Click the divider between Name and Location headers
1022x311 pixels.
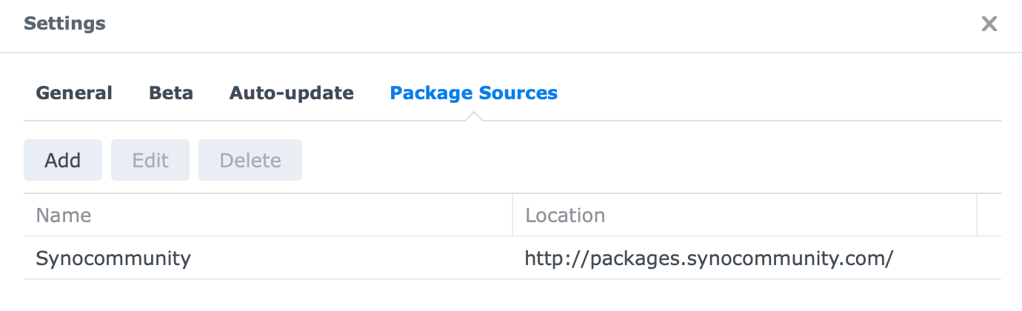[512, 215]
